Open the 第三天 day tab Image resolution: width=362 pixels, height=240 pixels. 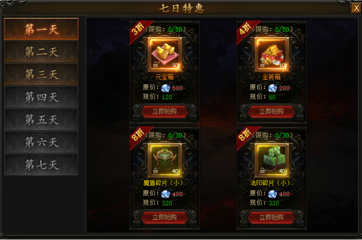click(x=41, y=74)
